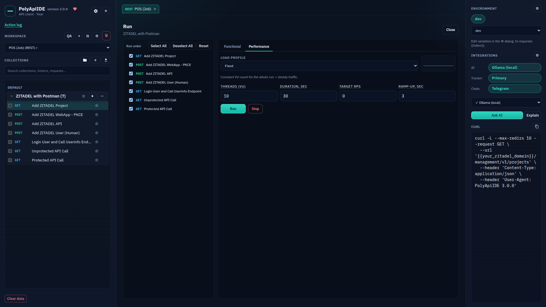Open Integrations settings gear
Viewport: 546px width, 307px height.
click(x=537, y=55)
